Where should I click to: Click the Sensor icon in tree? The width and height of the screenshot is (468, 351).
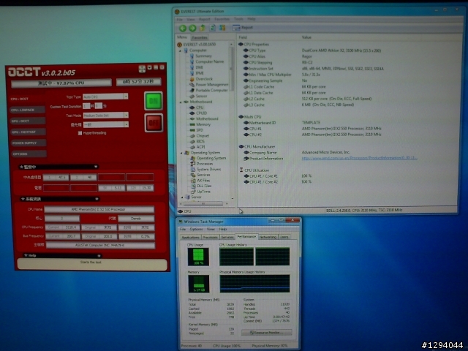pyautogui.click(x=192, y=96)
